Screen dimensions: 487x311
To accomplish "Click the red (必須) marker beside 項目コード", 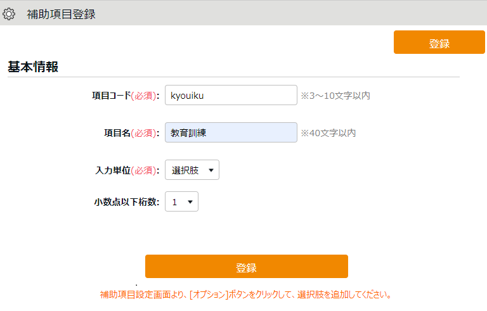I will (143, 96).
